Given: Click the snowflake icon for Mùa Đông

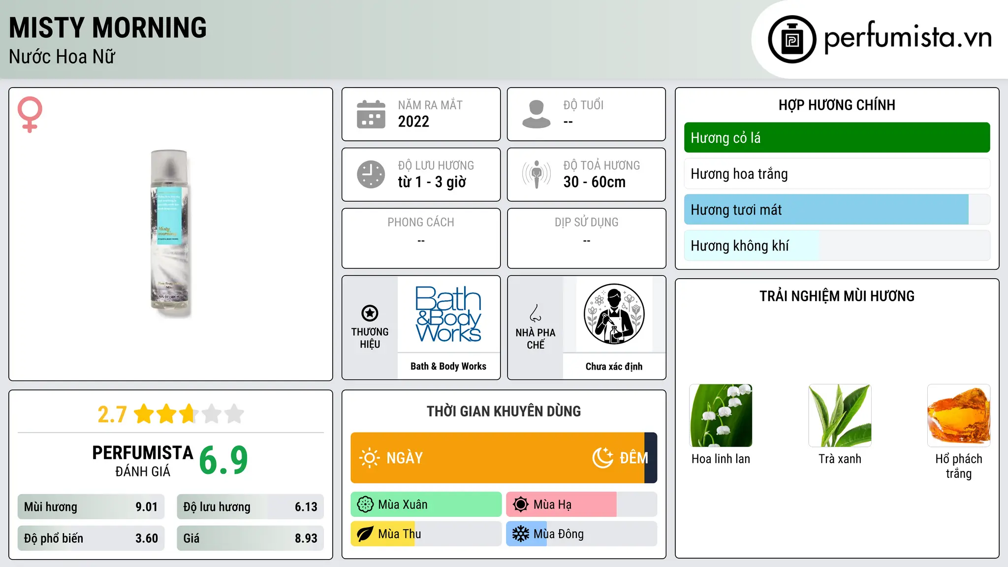Looking at the screenshot, I should click(521, 534).
